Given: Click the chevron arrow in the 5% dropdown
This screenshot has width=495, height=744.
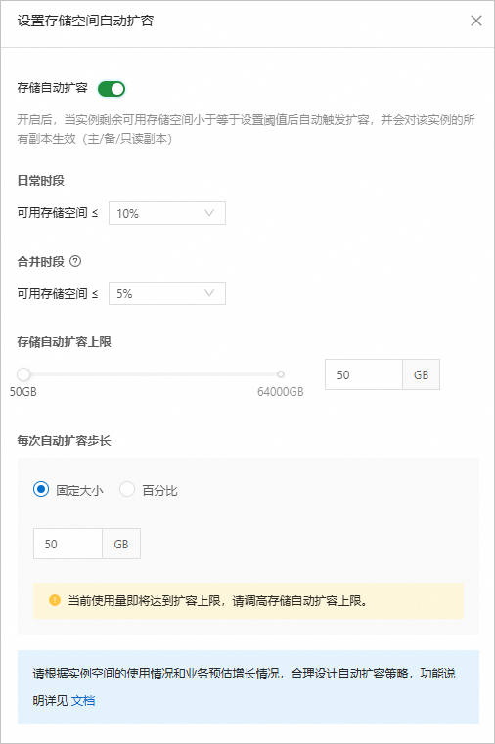Looking at the screenshot, I should 209,293.
